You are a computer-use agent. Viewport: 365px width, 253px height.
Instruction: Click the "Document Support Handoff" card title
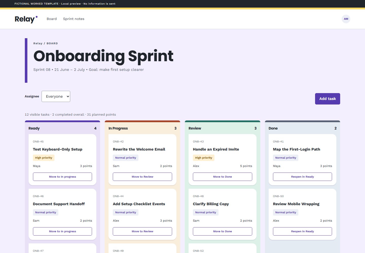click(x=59, y=204)
